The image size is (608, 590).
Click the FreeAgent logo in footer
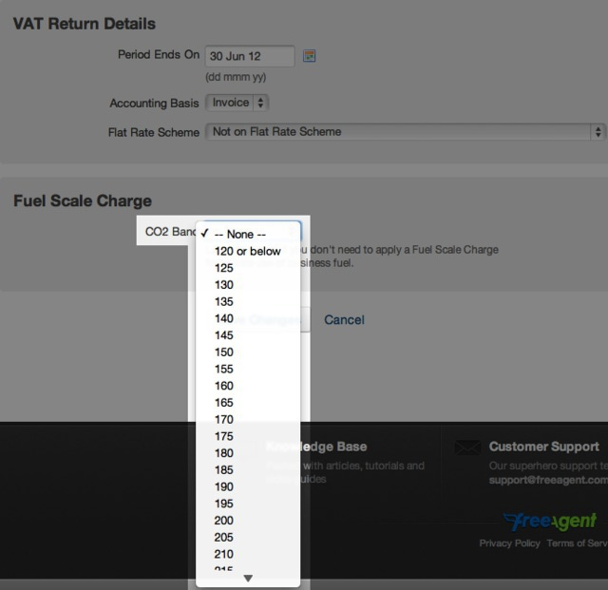(550, 522)
